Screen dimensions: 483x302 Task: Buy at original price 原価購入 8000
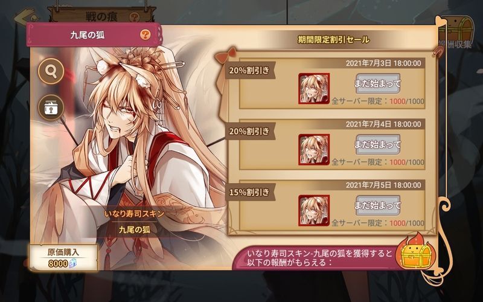63,258
